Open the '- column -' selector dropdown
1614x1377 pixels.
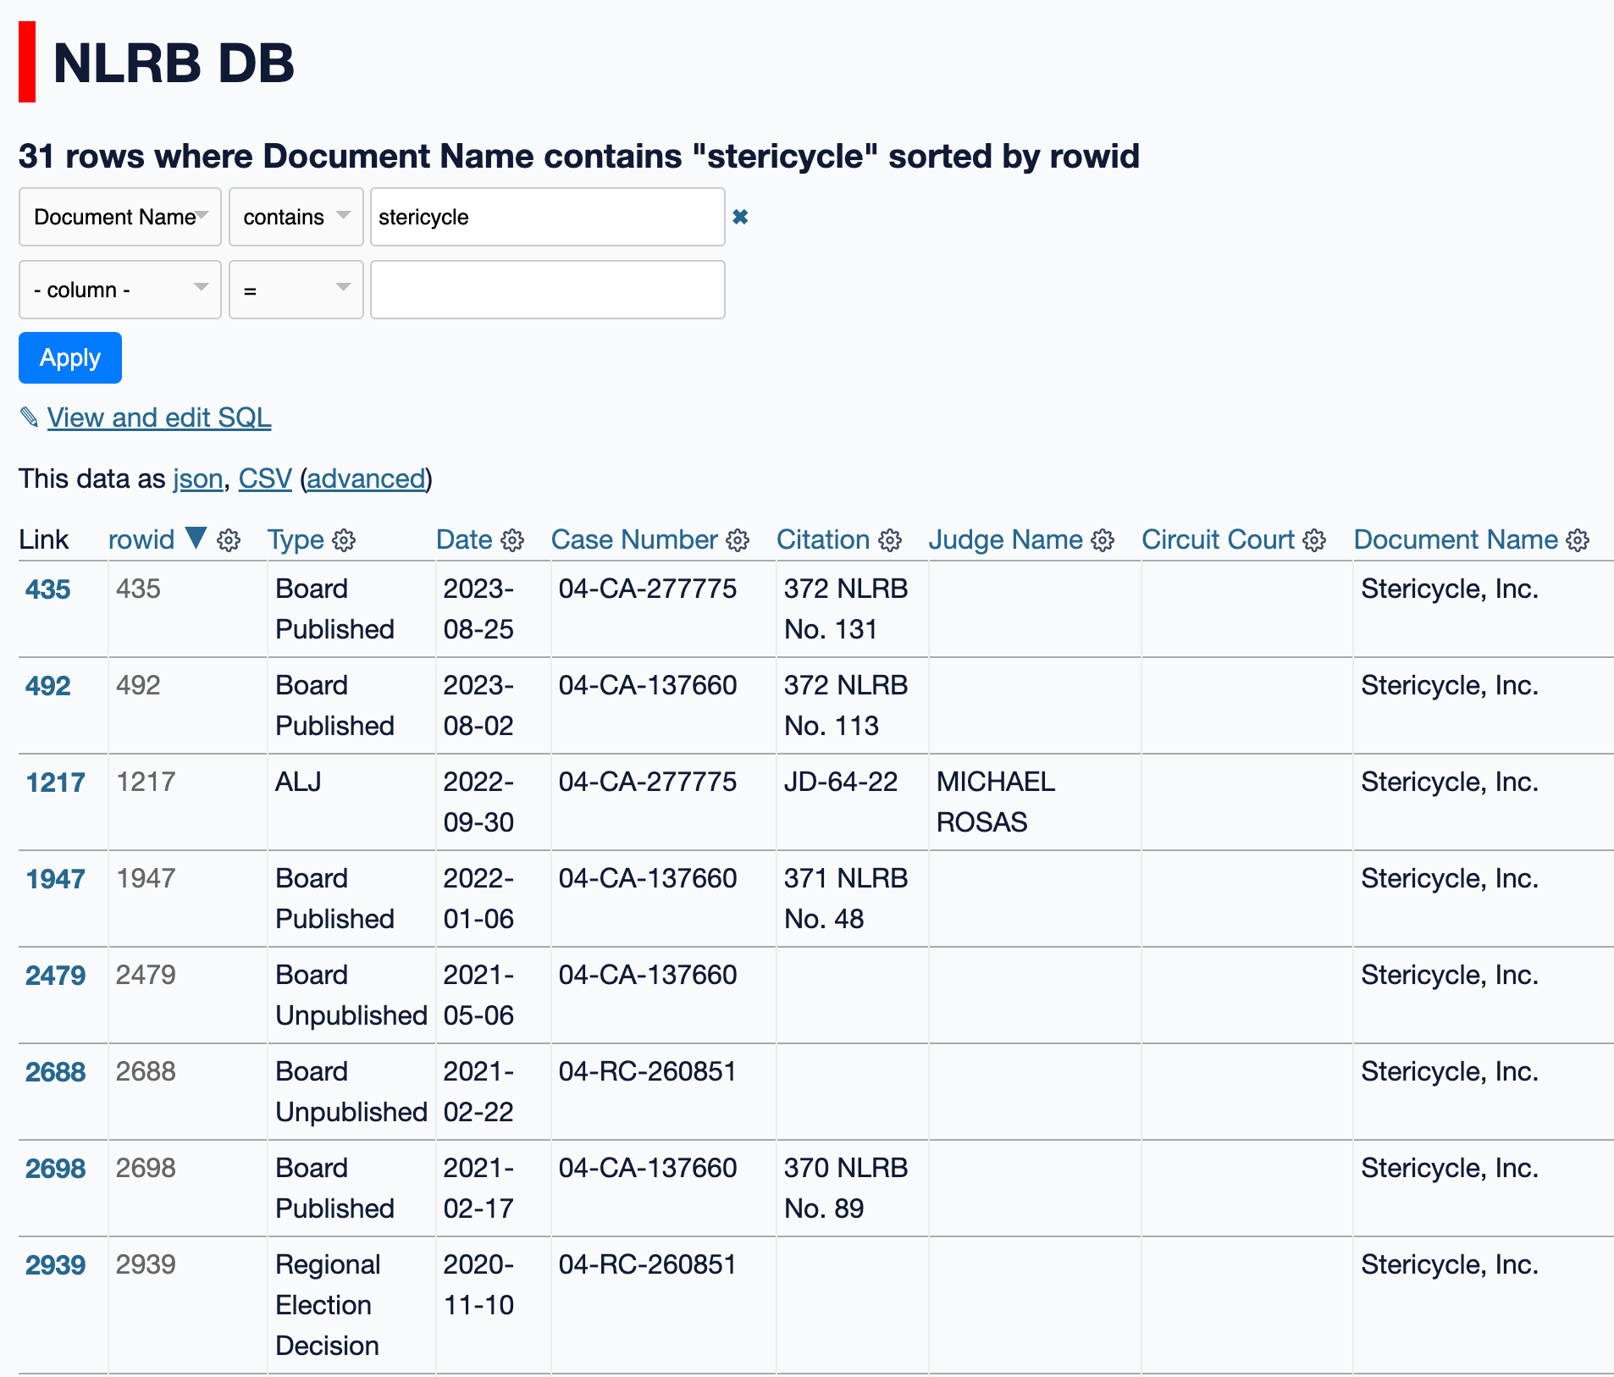coord(119,290)
